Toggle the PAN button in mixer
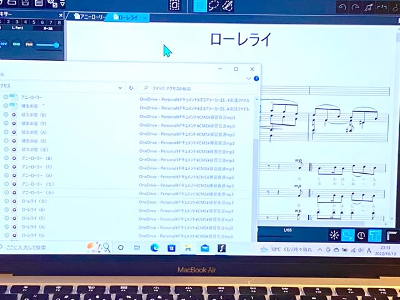 point(29,44)
